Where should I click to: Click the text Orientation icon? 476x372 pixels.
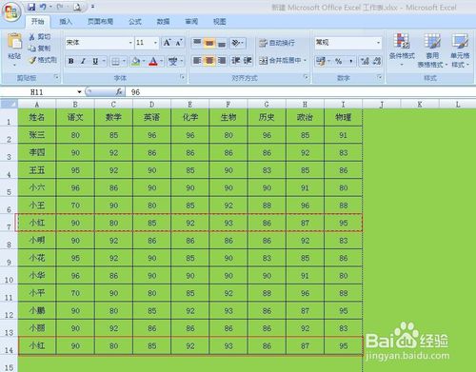pyautogui.click(x=236, y=43)
